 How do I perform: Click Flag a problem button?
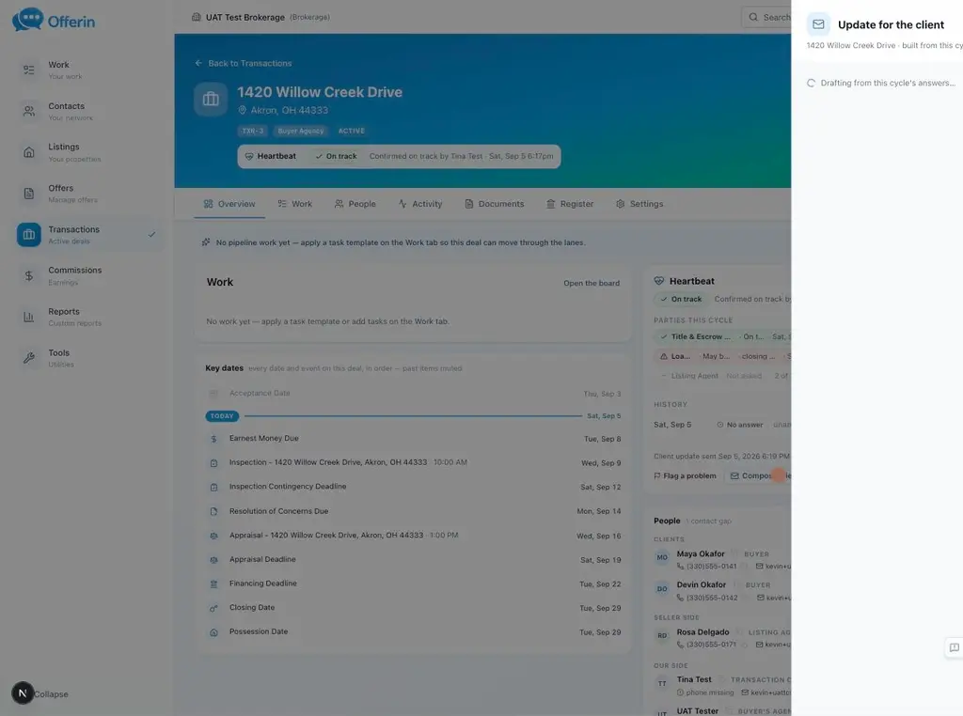coord(685,475)
